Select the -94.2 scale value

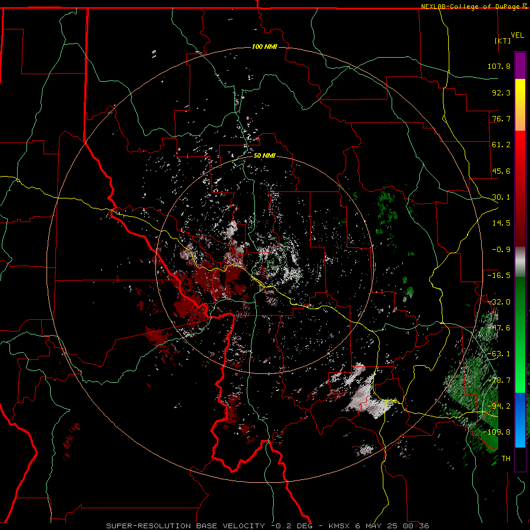click(x=499, y=406)
